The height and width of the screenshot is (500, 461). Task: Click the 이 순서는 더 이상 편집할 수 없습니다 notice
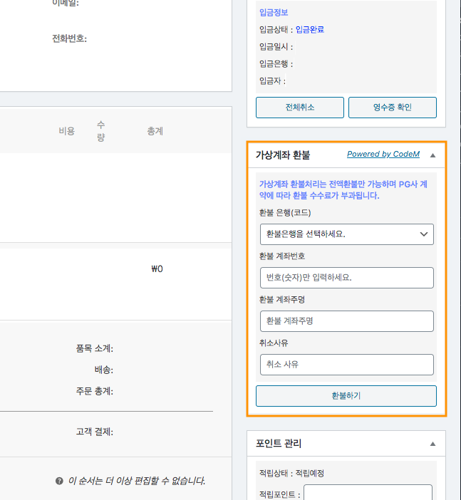click(x=137, y=481)
